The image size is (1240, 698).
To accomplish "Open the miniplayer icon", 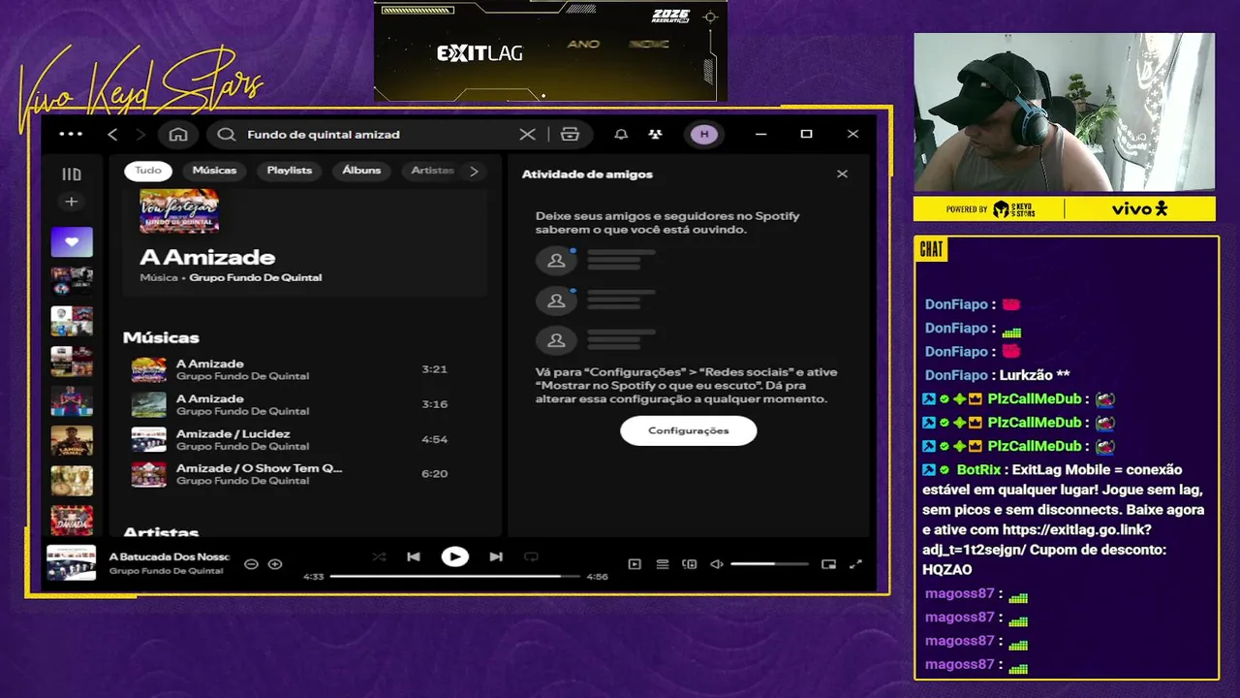I will point(828,564).
